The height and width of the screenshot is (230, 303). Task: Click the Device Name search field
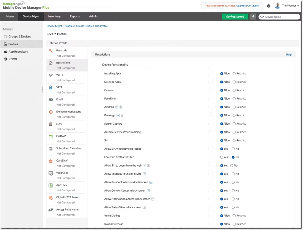point(281,17)
